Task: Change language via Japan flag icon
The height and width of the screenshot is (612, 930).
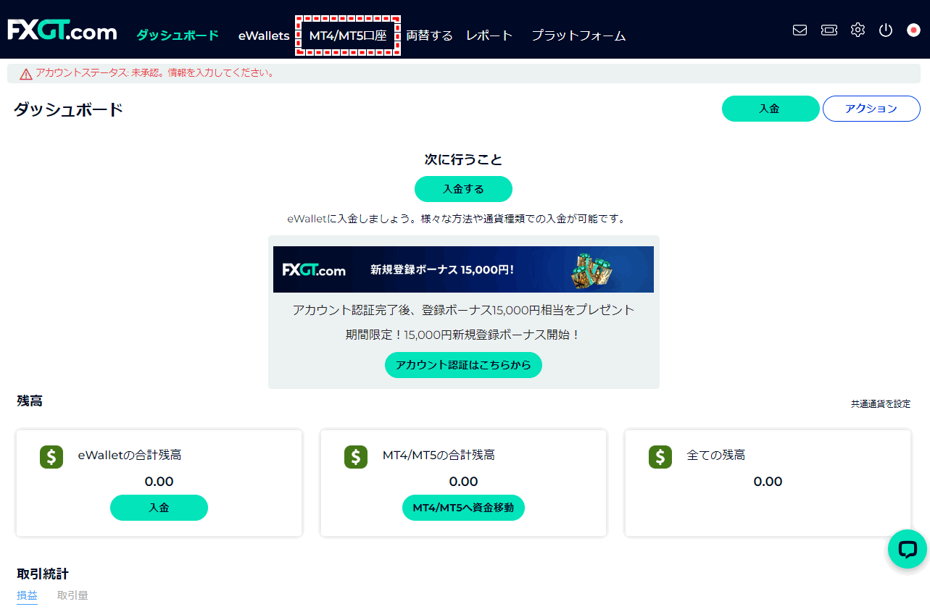Action: pos(914,30)
